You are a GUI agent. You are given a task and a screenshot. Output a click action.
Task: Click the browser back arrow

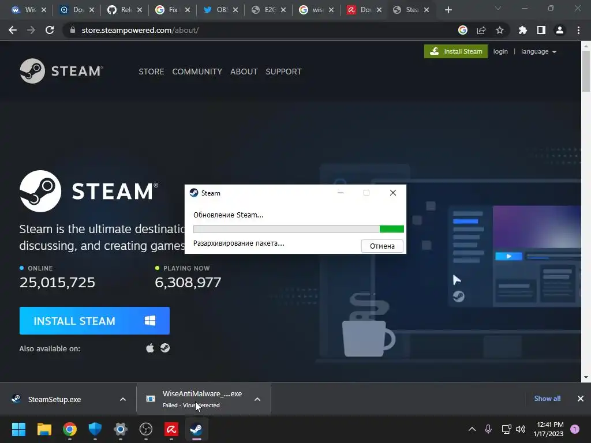13,30
